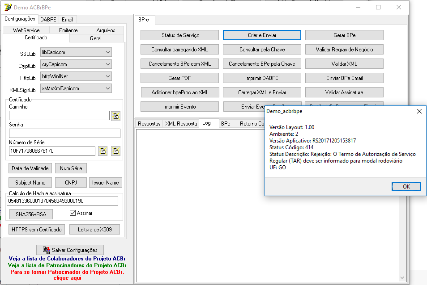Select the Certificado tab
This screenshot has width=427, height=285.
point(36,38)
